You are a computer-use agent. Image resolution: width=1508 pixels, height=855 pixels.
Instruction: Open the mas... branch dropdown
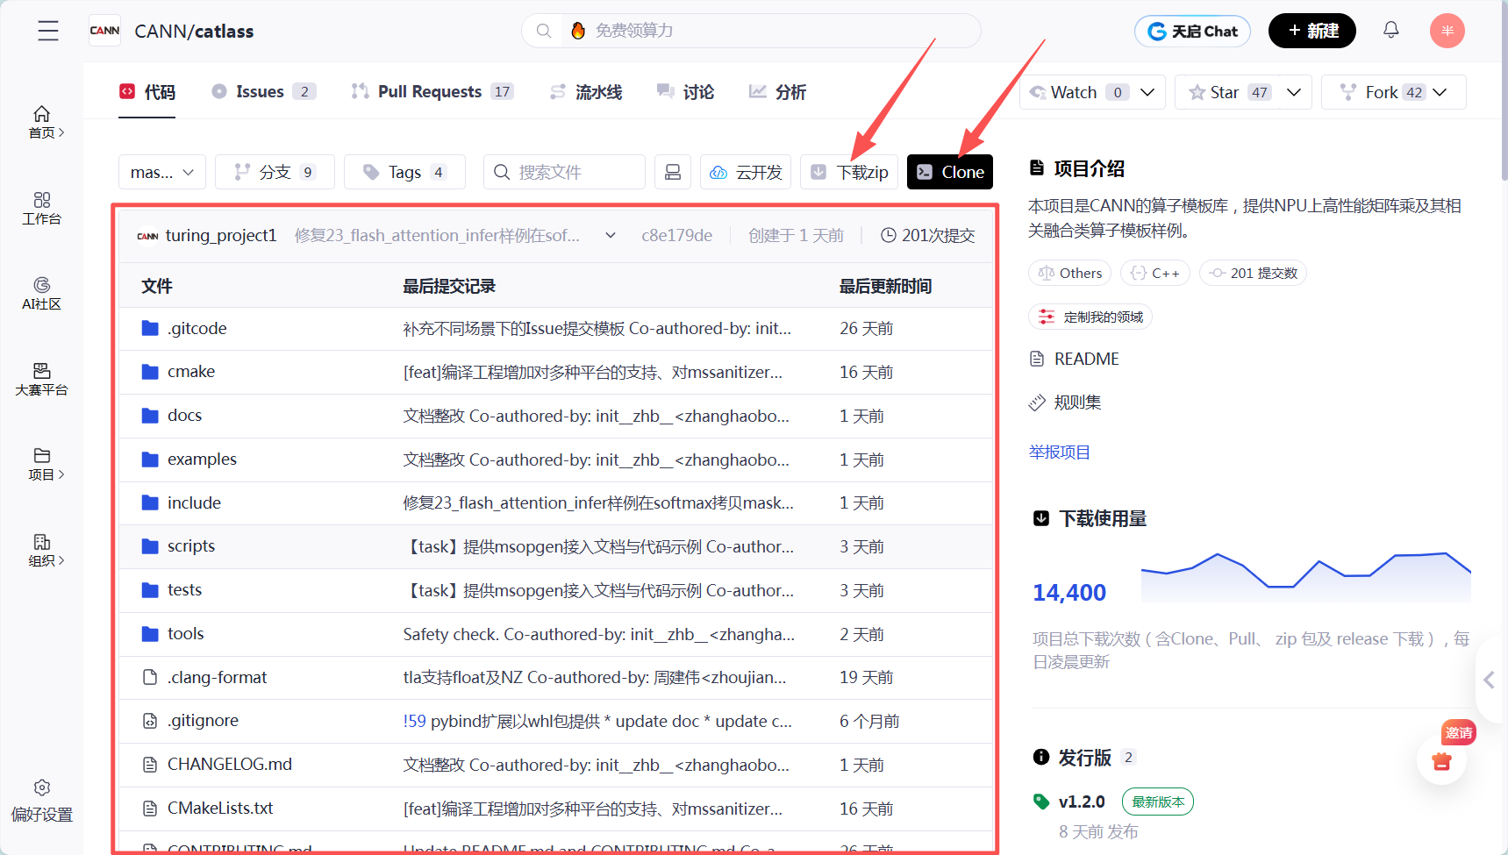pos(162,172)
